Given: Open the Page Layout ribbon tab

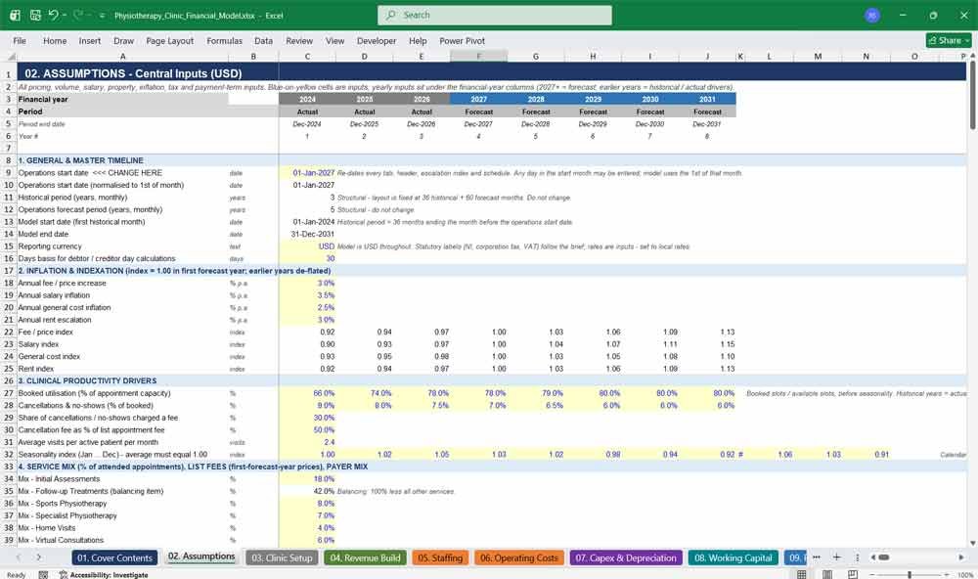Looking at the screenshot, I should coord(169,40).
